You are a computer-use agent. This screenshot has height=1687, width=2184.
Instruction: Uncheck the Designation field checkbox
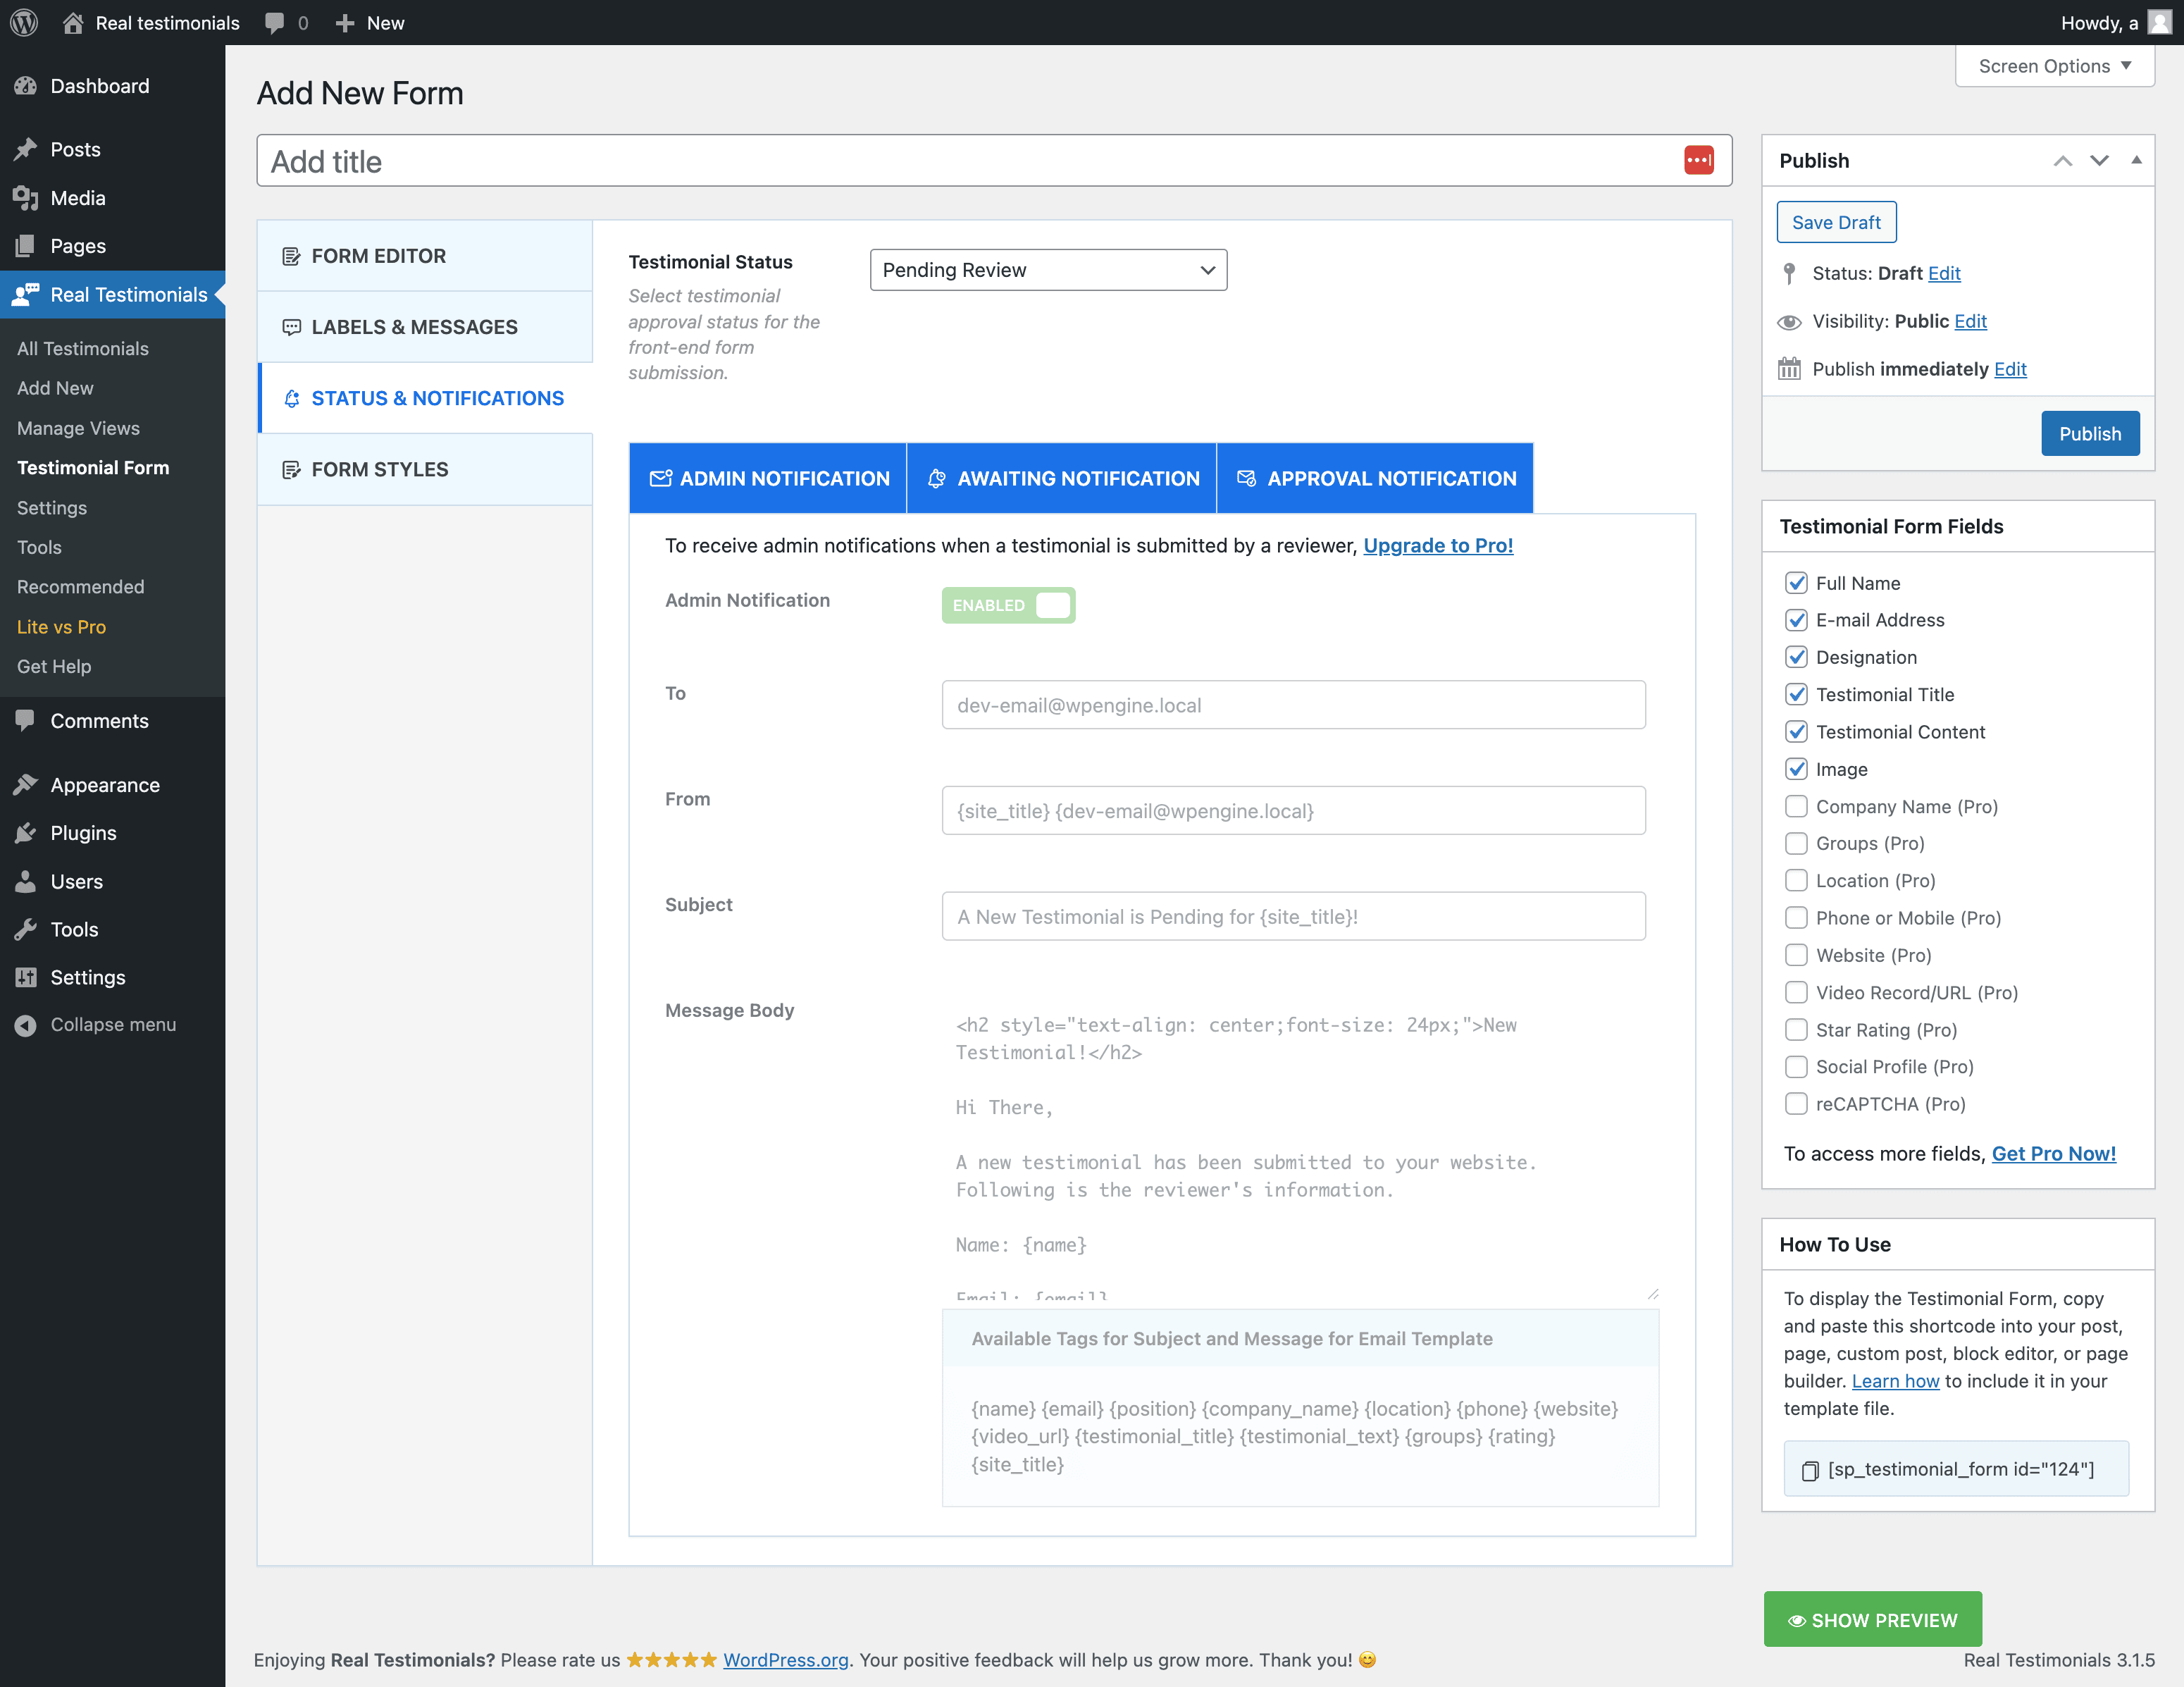click(1796, 657)
